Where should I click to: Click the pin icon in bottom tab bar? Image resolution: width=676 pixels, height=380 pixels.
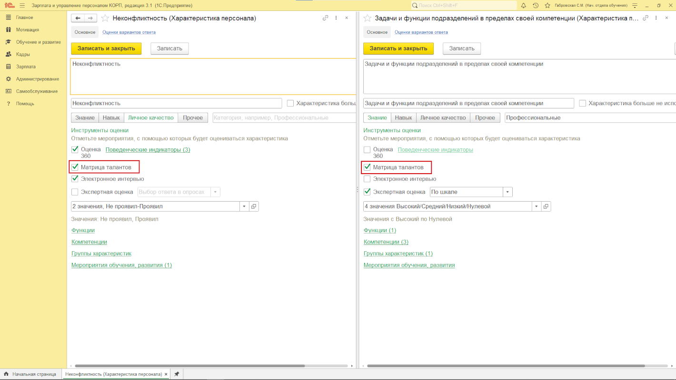point(177,374)
